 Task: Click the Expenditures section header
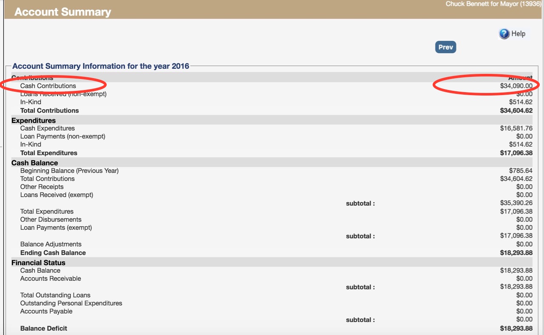(x=33, y=121)
